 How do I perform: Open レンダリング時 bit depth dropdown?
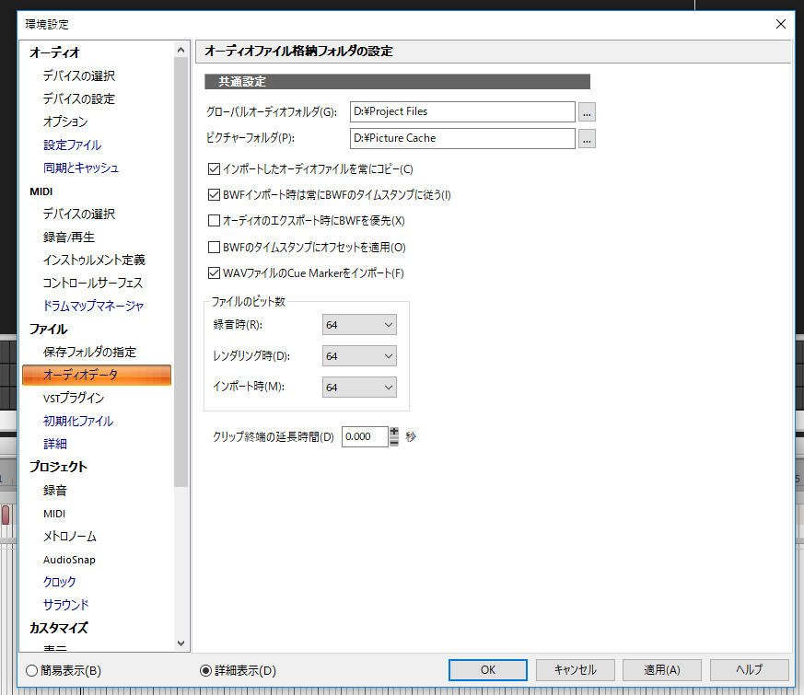359,356
